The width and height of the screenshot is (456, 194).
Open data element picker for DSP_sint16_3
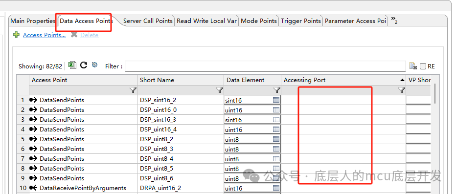(x=276, y=120)
